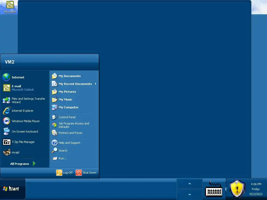267x200 pixels.
Task: Open the yellow security shield tray icon
Action: point(237,189)
